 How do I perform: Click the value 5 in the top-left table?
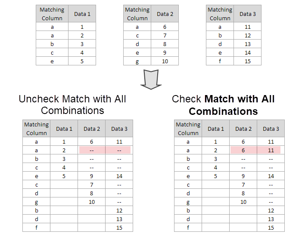pyautogui.click(x=82, y=61)
